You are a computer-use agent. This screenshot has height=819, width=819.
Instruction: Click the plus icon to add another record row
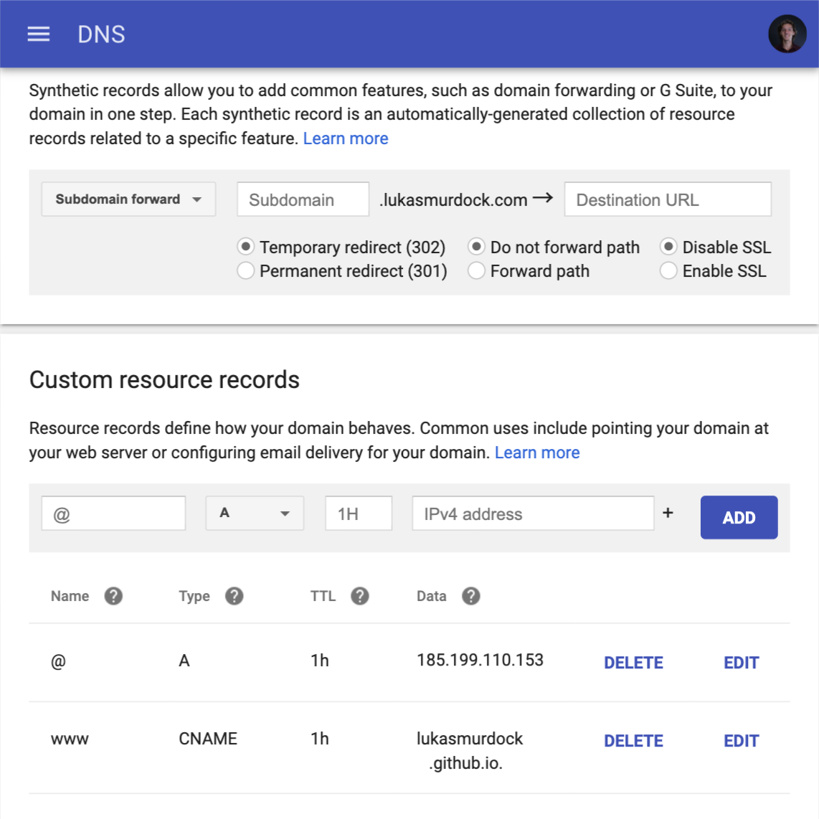[x=668, y=512]
